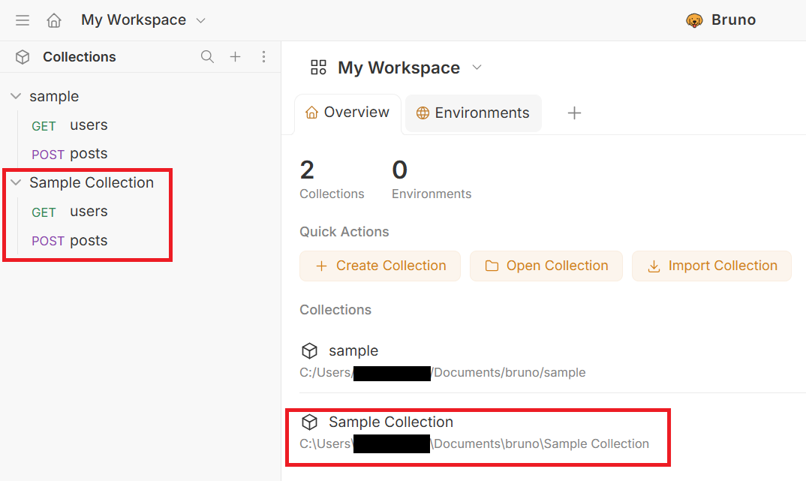The height and width of the screenshot is (481, 806).
Task: Click the Bruno dog logo icon
Action: (694, 20)
